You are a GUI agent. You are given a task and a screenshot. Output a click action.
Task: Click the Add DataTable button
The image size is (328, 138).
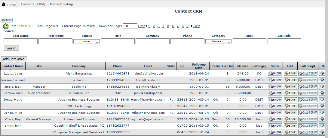click(14, 59)
